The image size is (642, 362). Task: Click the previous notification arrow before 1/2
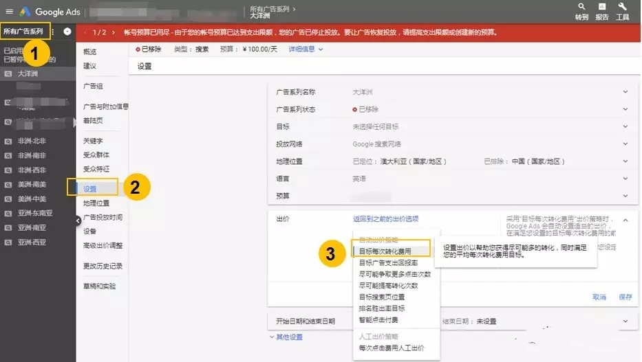pos(85,32)
